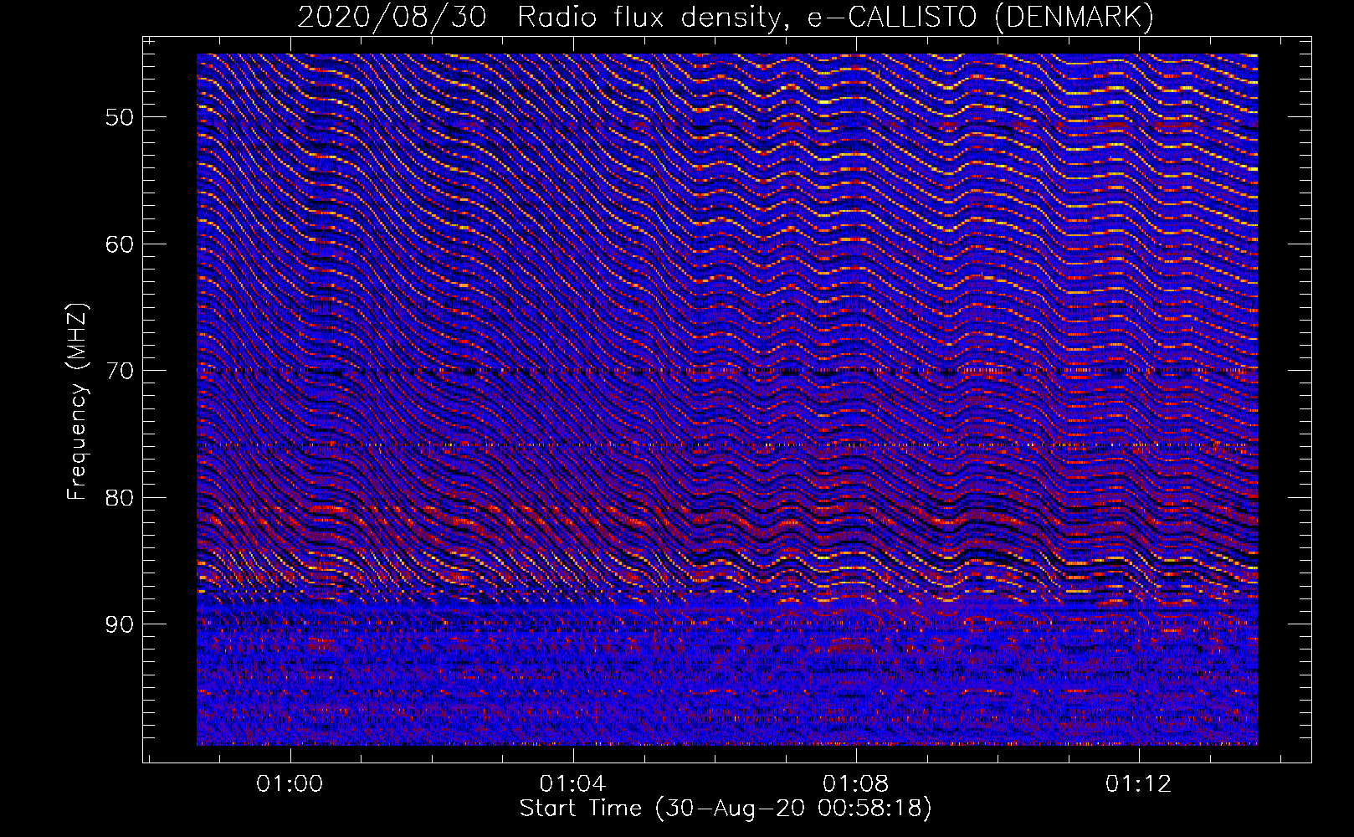The height and width of the screenshot is (837, 1354).
Task: Click the 70 MHz frequency tick label
Action: [120, 371]
